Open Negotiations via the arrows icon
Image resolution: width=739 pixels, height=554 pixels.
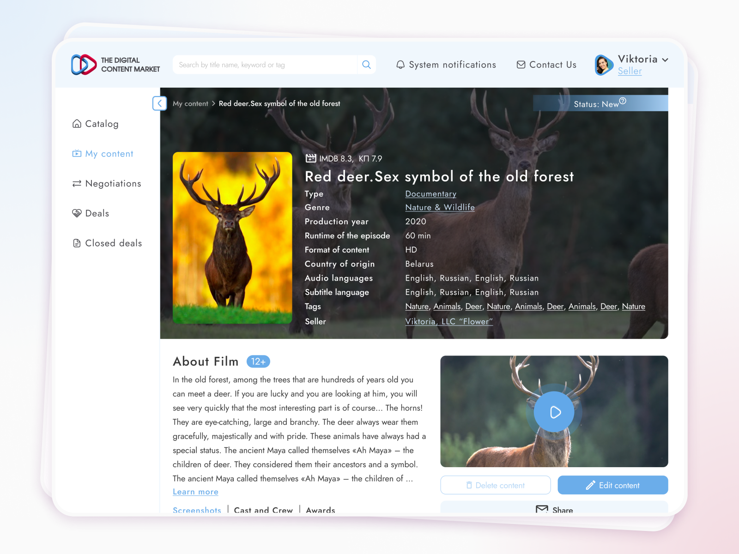click(76, 183)
